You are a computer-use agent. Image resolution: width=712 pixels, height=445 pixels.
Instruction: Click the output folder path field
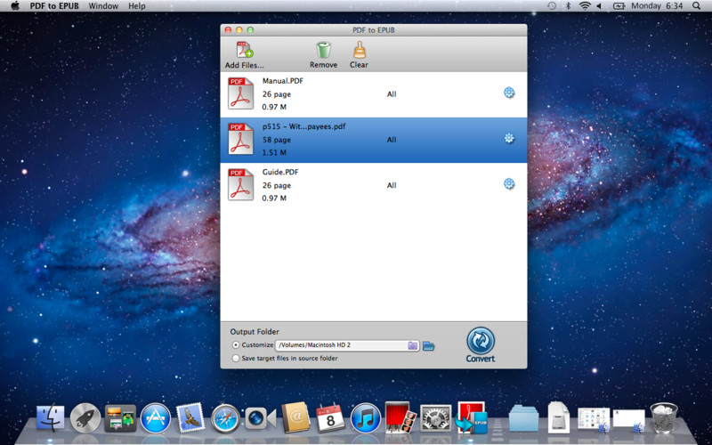pos(347,345)
